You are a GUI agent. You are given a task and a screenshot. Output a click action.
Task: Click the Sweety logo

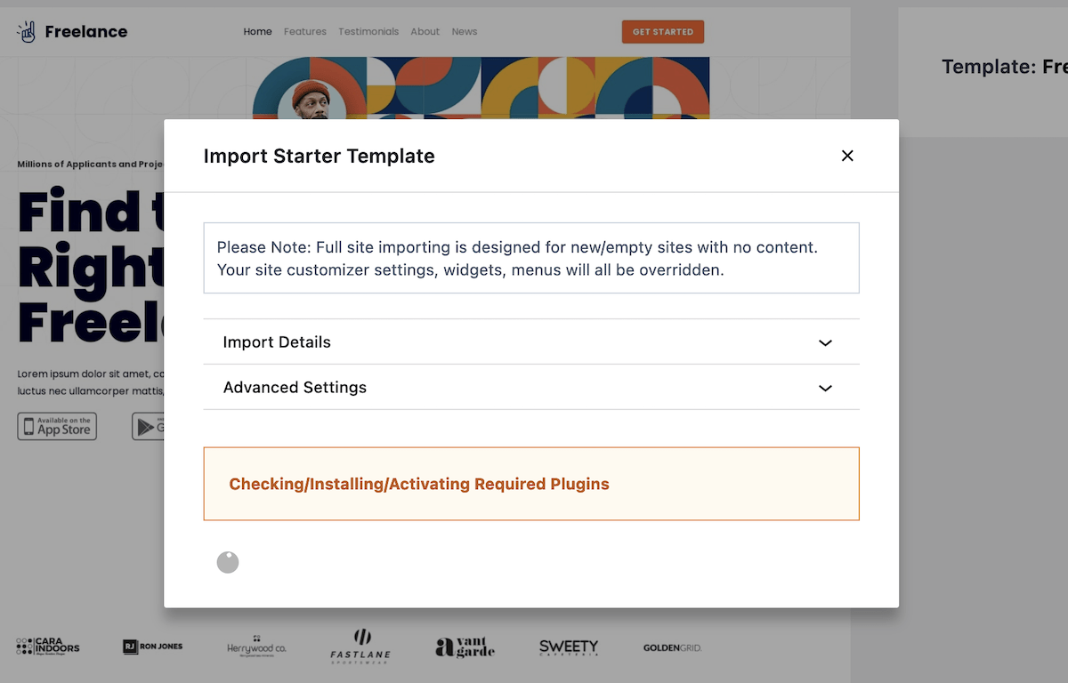click(x=569, y=647)
